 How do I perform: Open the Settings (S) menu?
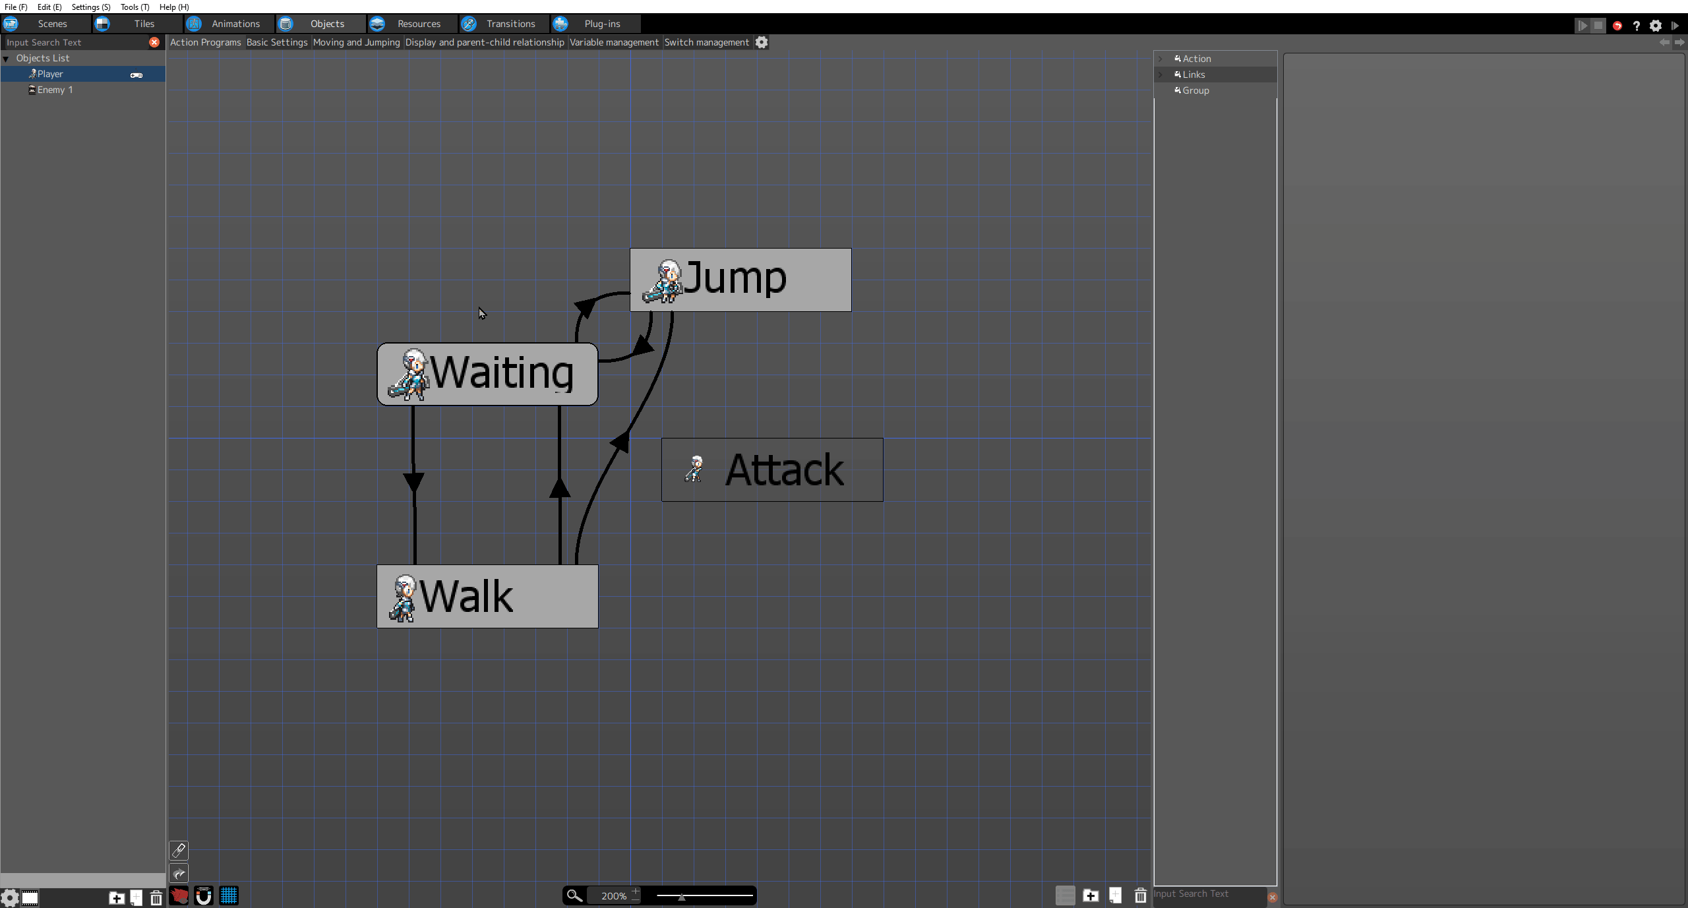coord(90,7)
